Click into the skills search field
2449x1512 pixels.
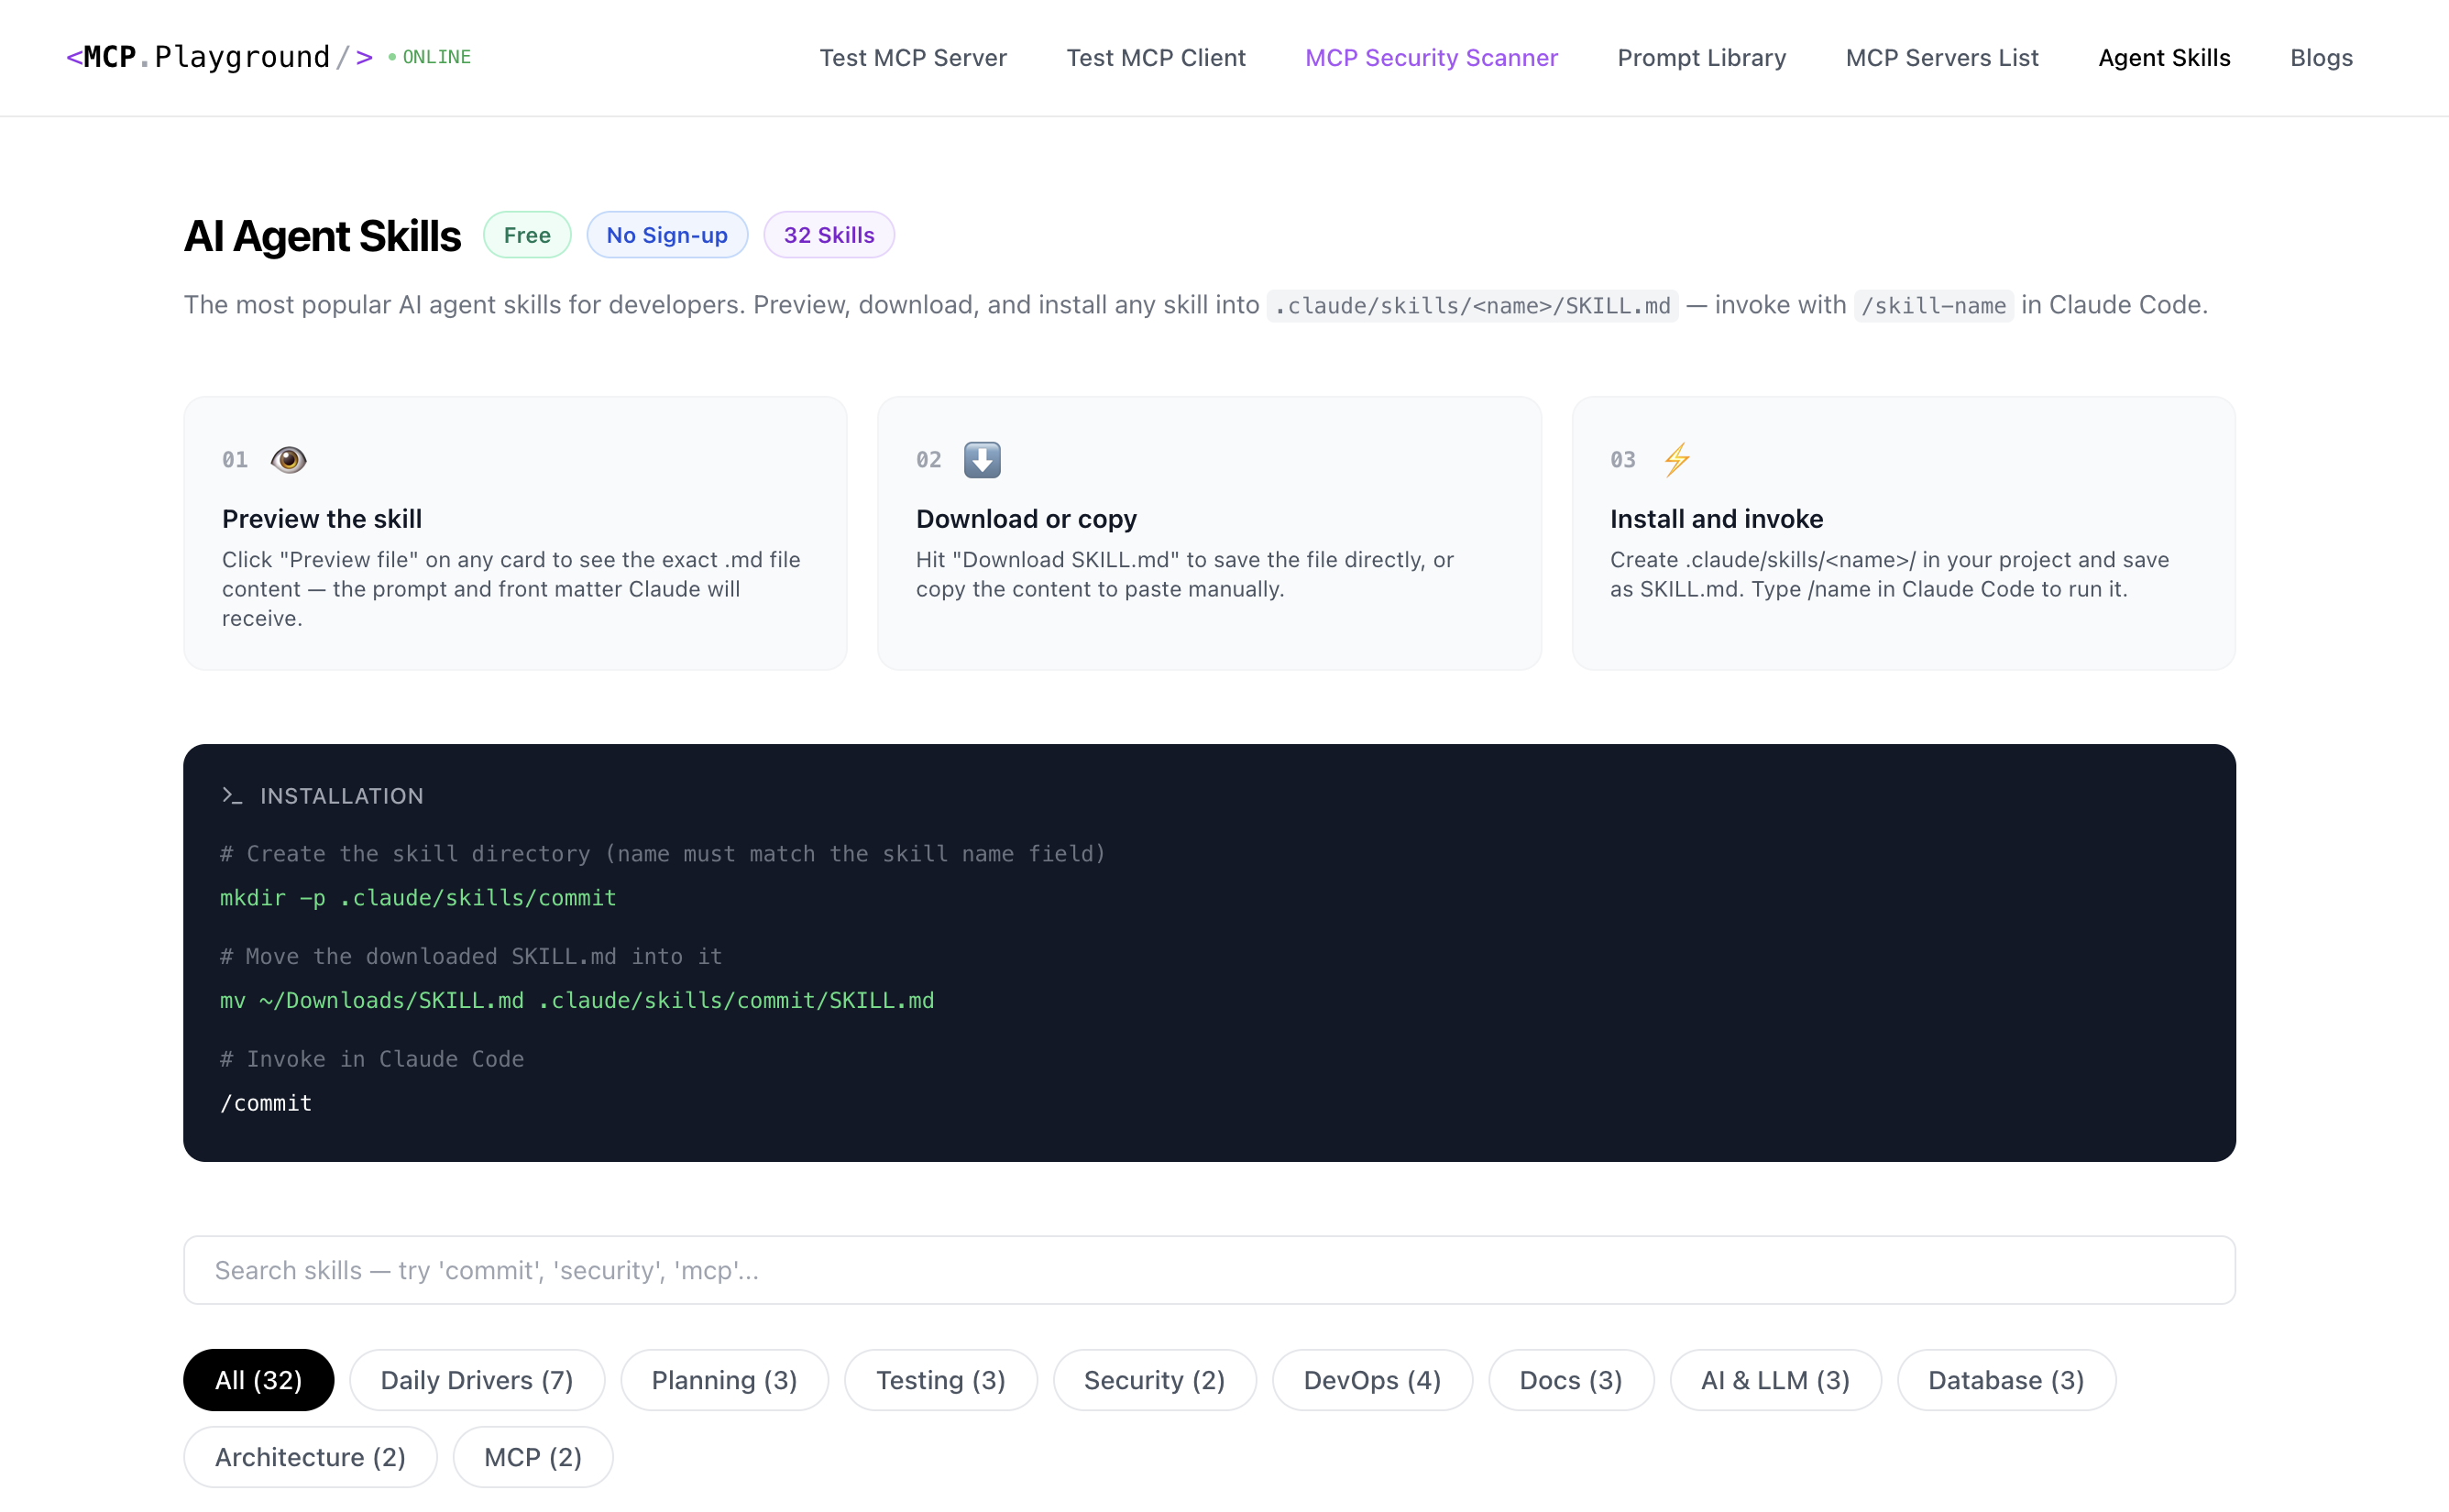pos(1208,1270)
